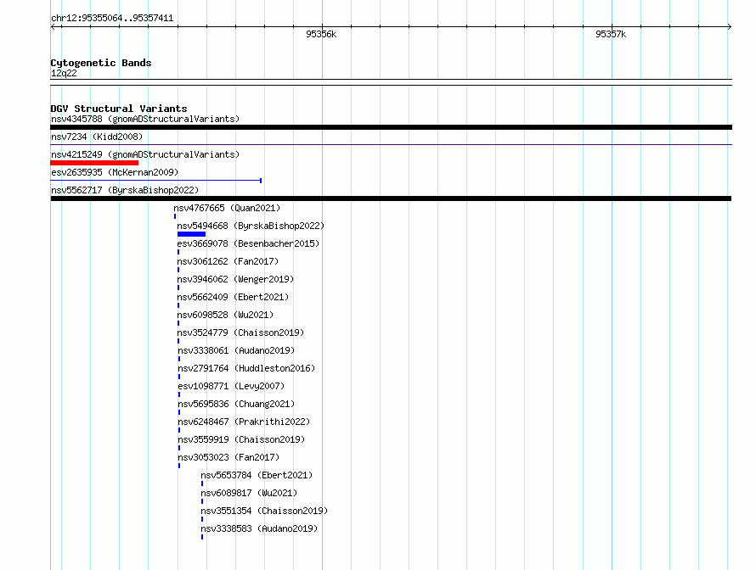This screenshot has height=570, width=756.
Task: Open the nsv7234 (Kidd2008) variant label
Action: click(x=97, y=137)
